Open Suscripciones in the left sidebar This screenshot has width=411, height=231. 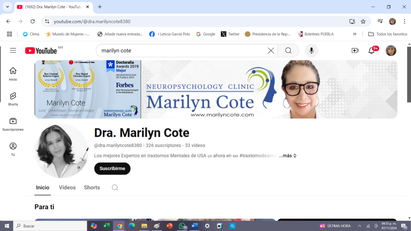coord(13,124)
